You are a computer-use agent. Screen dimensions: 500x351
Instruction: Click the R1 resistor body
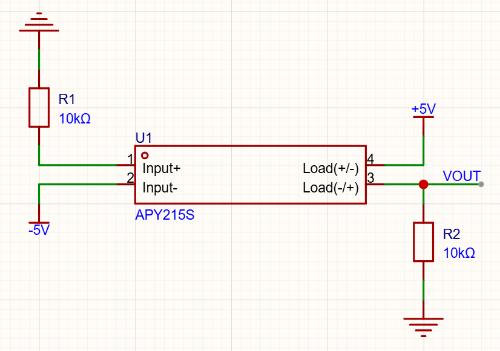coord(39,107)
